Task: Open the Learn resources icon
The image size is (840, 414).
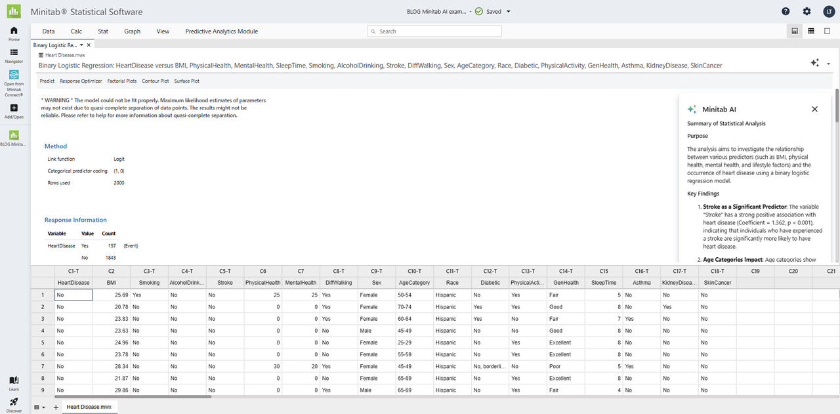Action: [13, 381]
